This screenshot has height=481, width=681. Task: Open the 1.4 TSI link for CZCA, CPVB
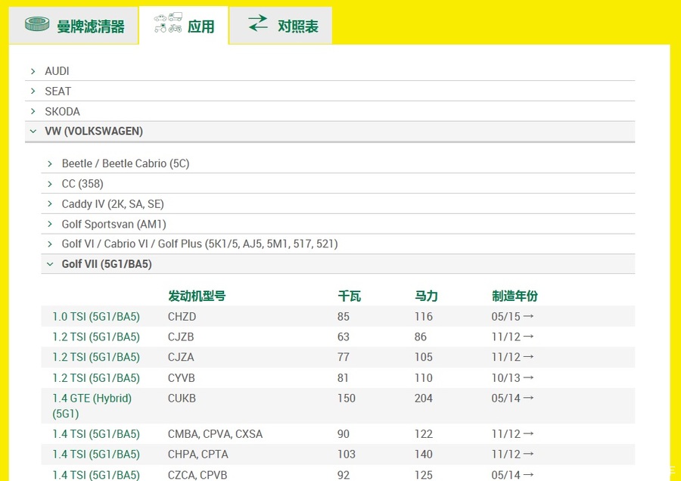[96, 474]
